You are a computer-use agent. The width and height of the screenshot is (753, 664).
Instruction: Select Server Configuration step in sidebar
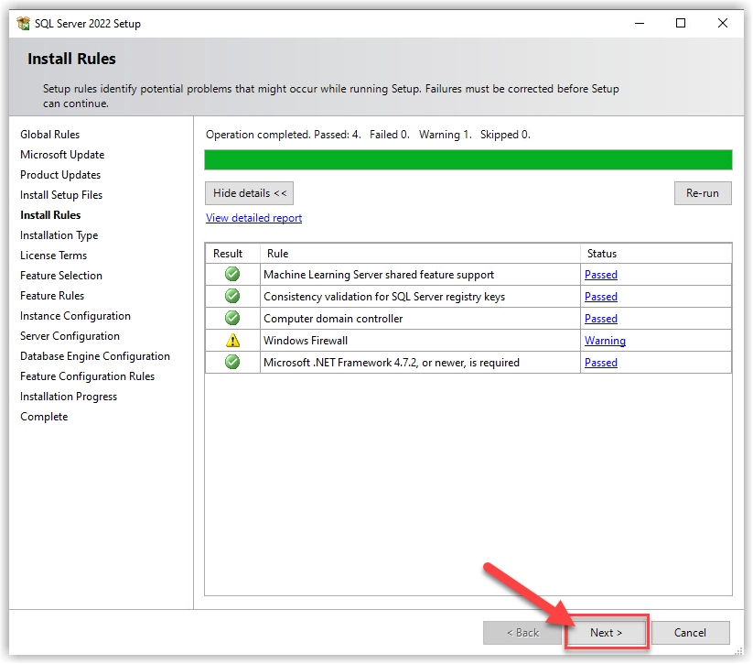70,336
